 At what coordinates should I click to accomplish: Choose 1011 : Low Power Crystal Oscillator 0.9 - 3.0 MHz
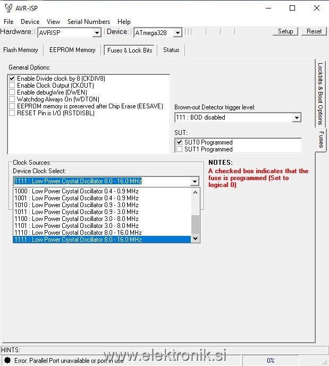pyautogui.click(x=102, y=212)
